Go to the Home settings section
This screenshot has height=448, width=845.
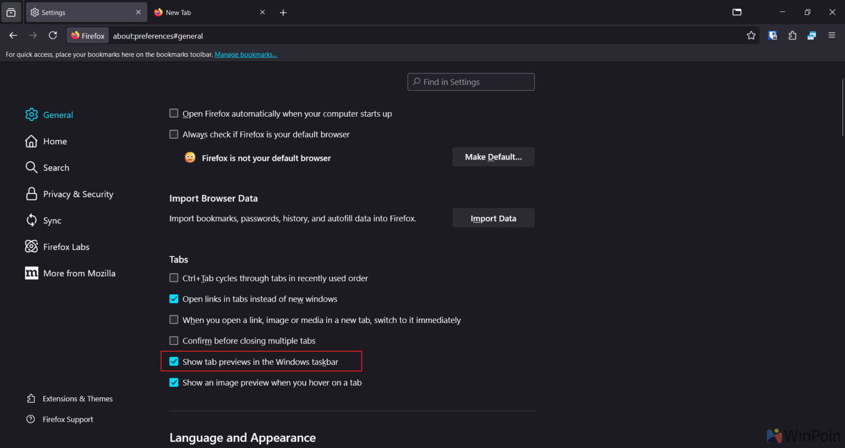tap(53, 141)
